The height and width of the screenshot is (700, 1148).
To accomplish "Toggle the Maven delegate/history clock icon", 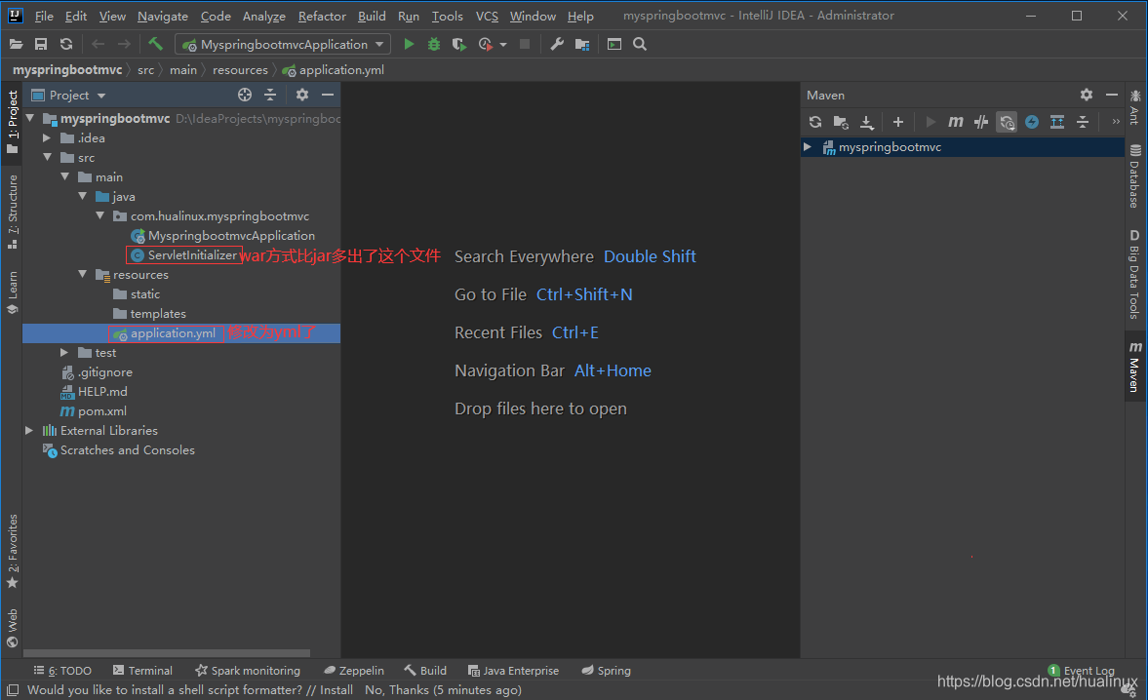I will click(1007, 122).
